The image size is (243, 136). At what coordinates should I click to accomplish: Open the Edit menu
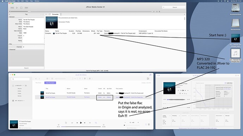23,1
